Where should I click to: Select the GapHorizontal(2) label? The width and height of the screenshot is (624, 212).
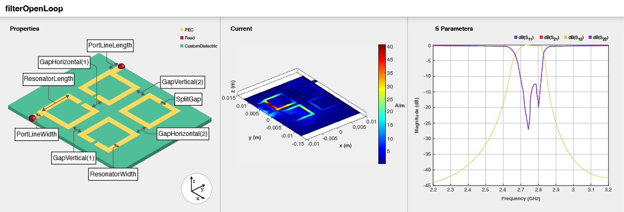click(183, 133)
